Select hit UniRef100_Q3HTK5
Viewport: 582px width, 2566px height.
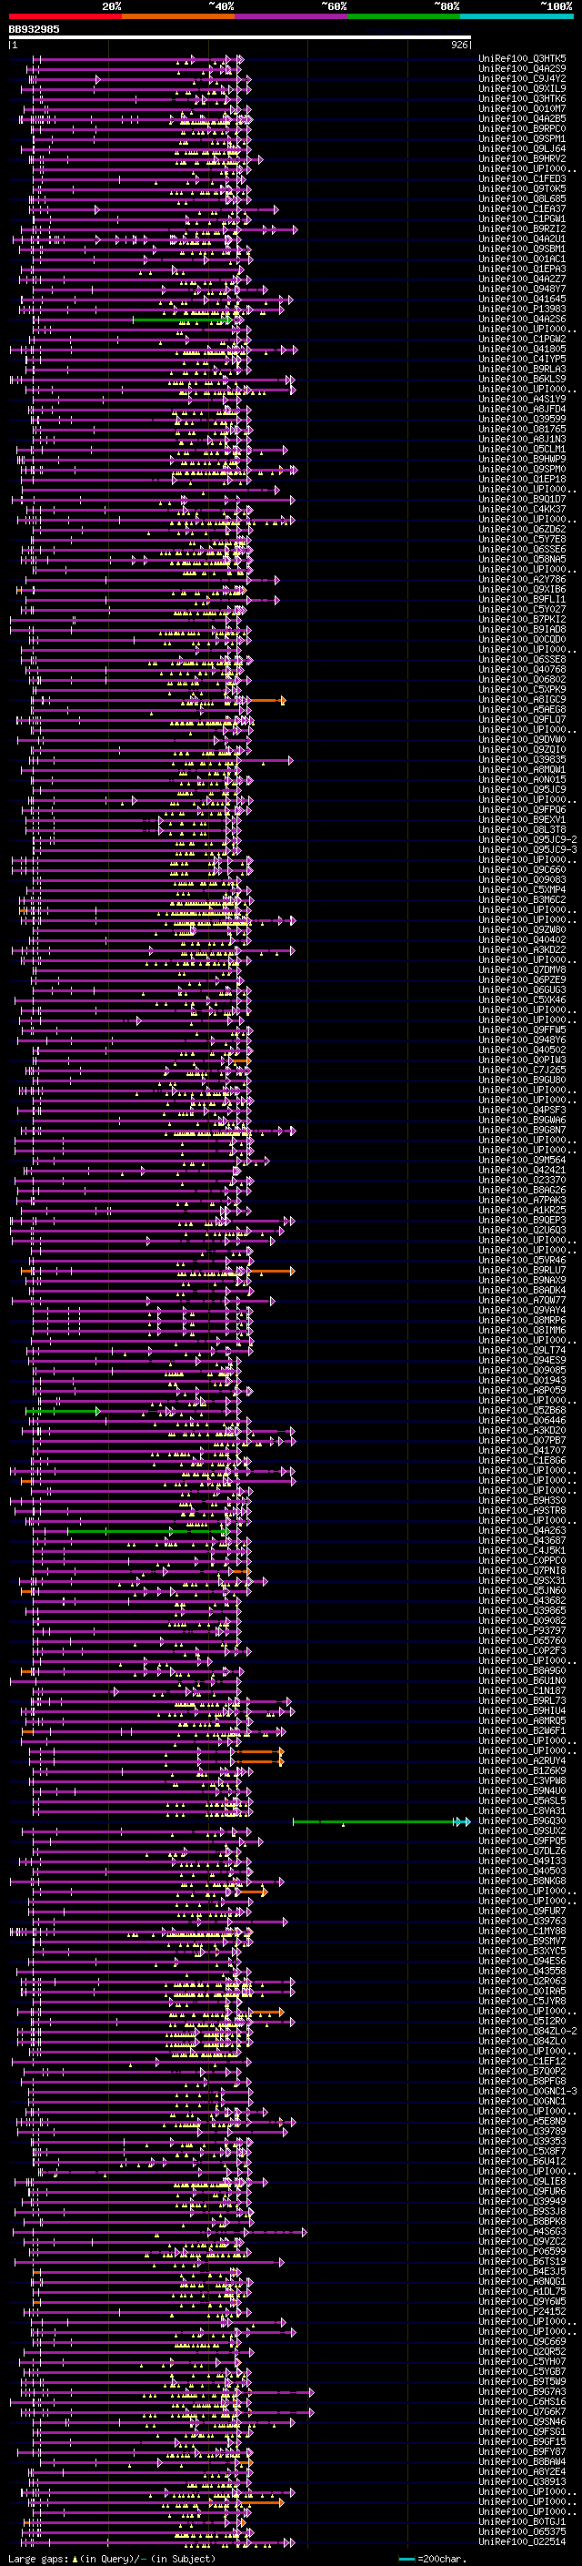click(522, 59)
